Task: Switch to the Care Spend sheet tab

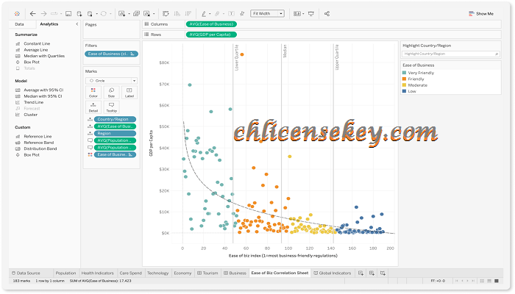Action: coord(131,273)
